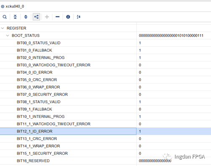
Task: Select the BIT05_0_CRC_ERROR row
Action: coord(105,80)
